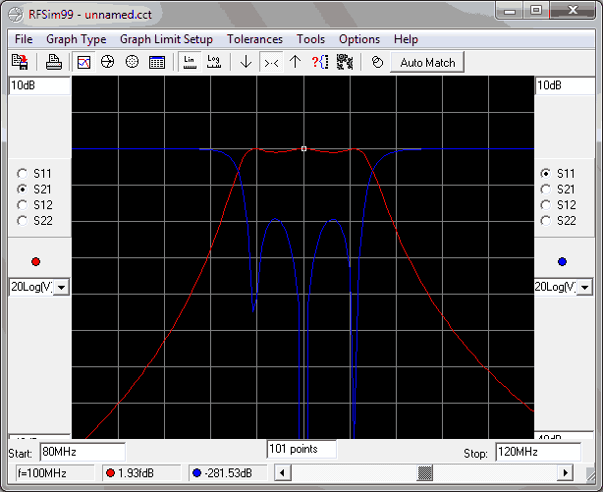Screen dimensions: 603x492
Task: Click the scrollbar right arrow
Action: 566,472
